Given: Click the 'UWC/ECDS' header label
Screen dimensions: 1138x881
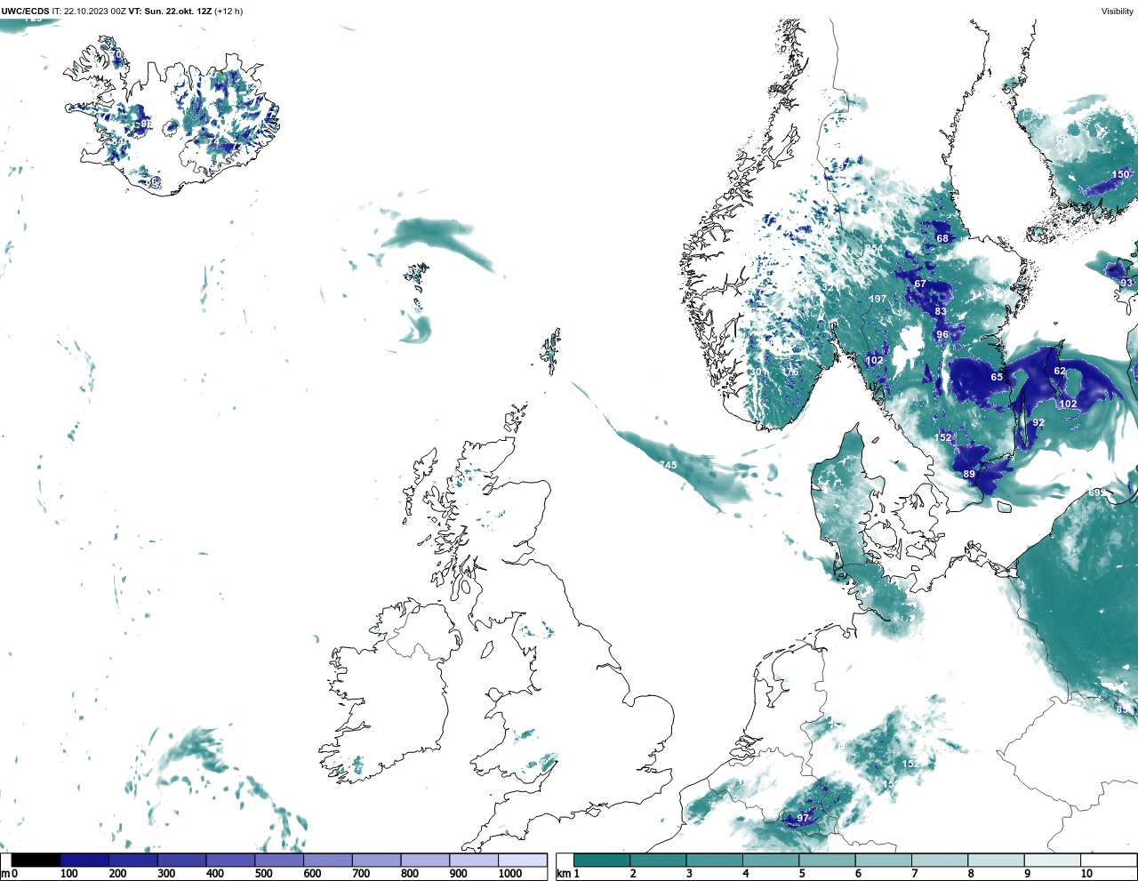Looking at the screenshot, I should [25, 12].
